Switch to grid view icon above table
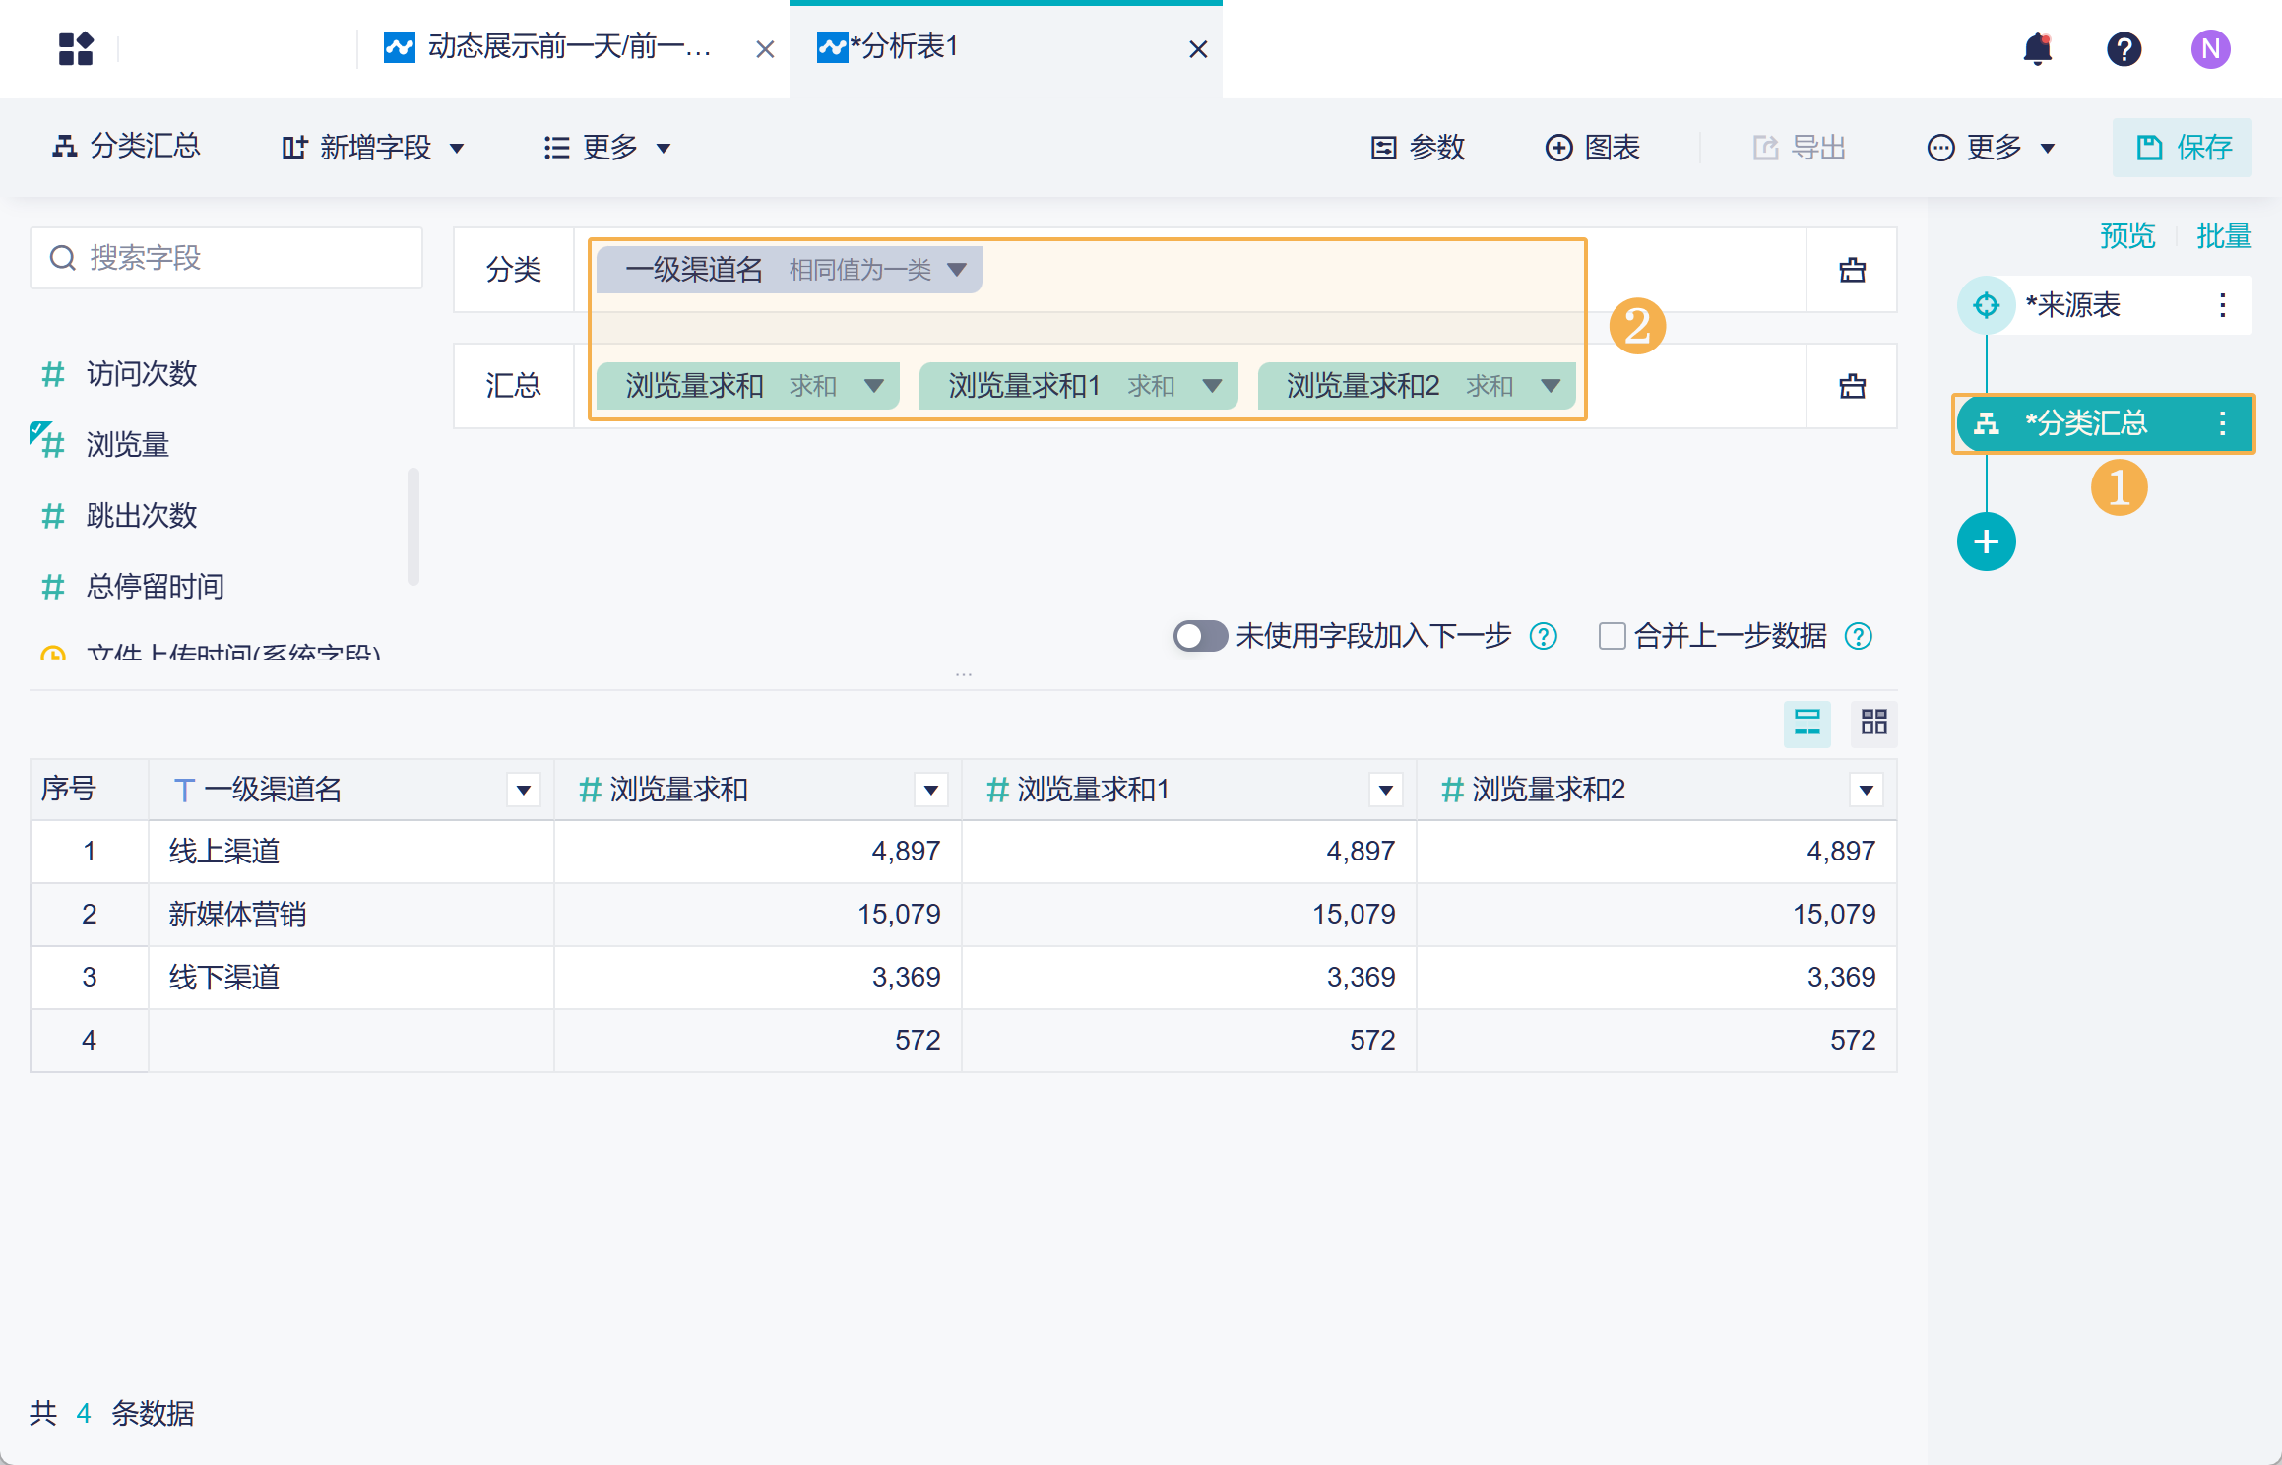The image size is (2282, 1465). (x=1873, y=723)
